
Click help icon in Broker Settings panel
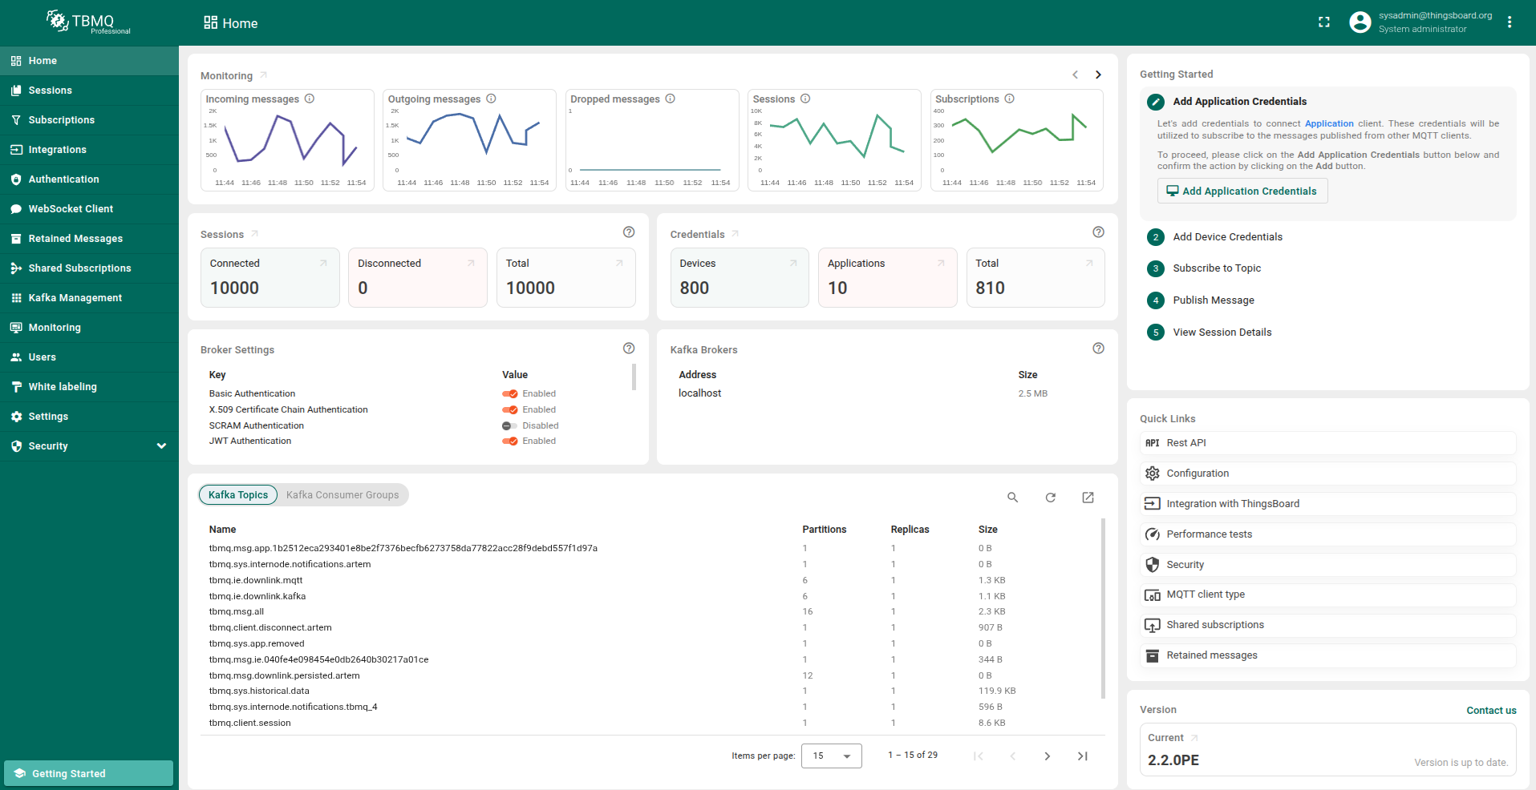click(629, 349)
